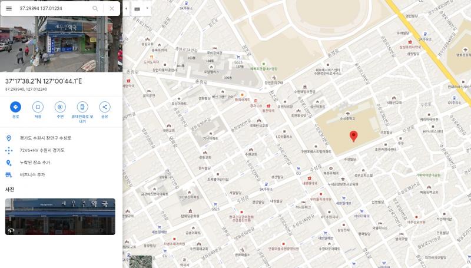The width and height of the screenshot is (471, 268).
Task: Send to your phone icon
Action: (82, 107)
